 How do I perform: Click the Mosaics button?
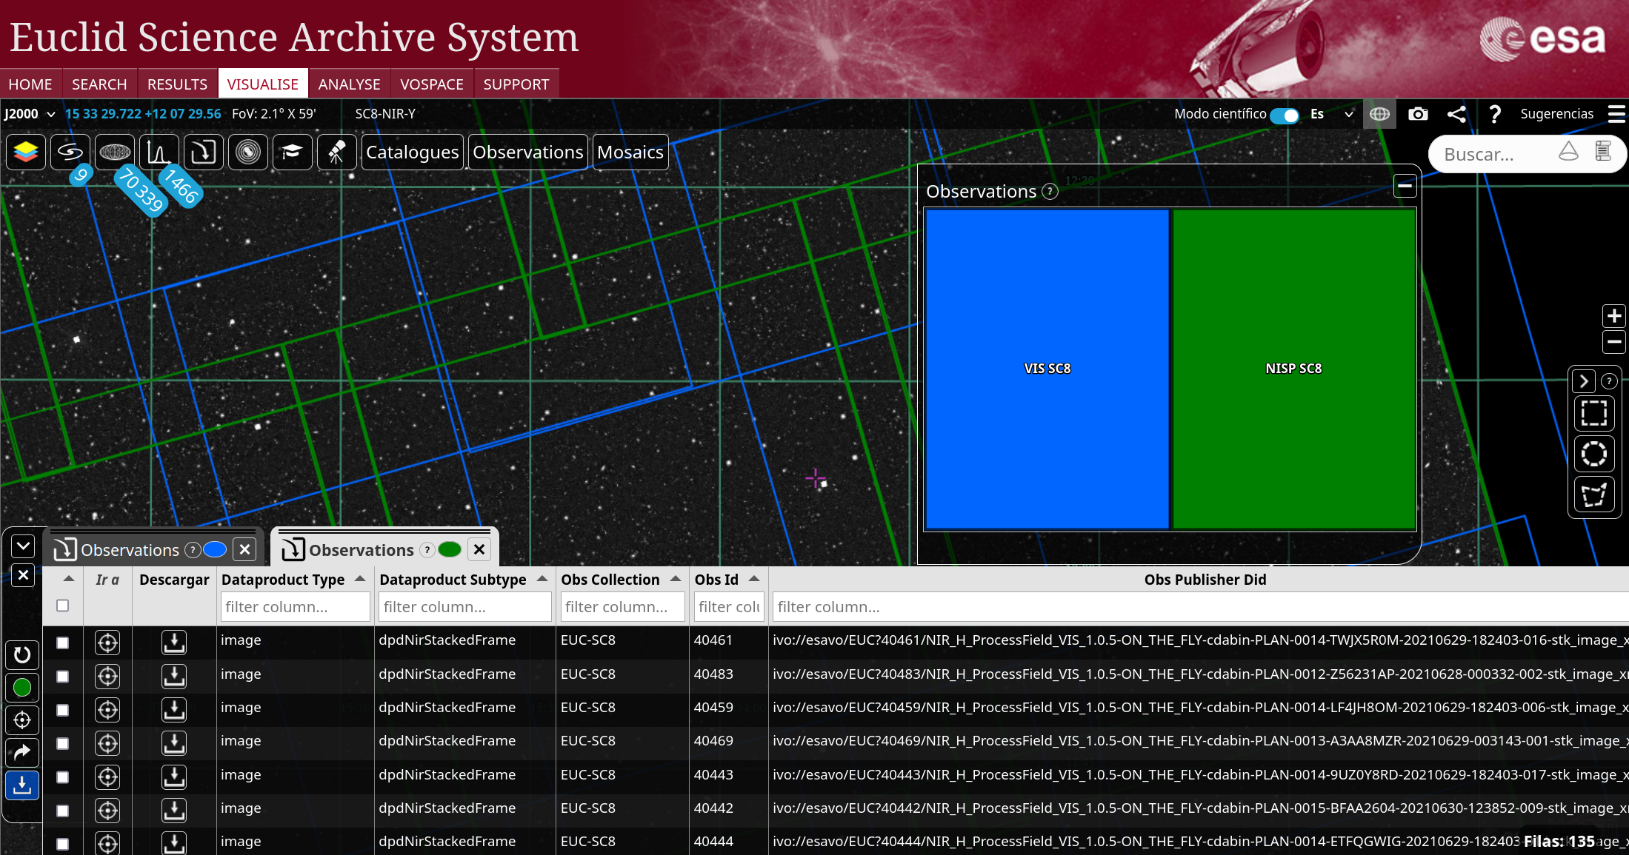[x=630, y=152]
